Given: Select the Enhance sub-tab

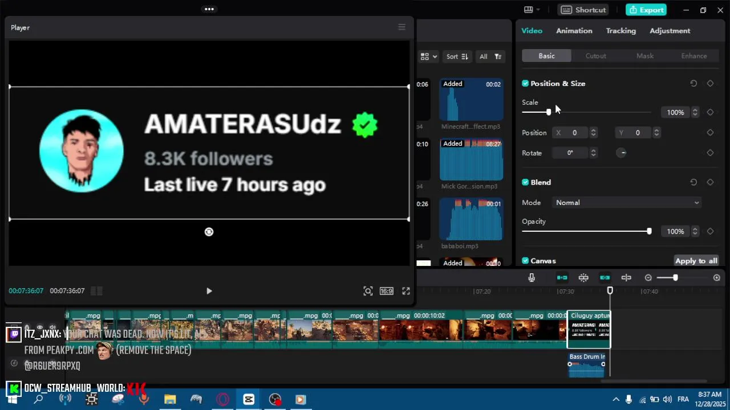Looking at the screenshot, I should pyautogui.click(x=694, y=56).
